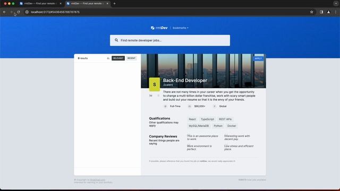Close the active rmtDev tab
The height and width of the screenshot is (191, 340).
(107, 4)
